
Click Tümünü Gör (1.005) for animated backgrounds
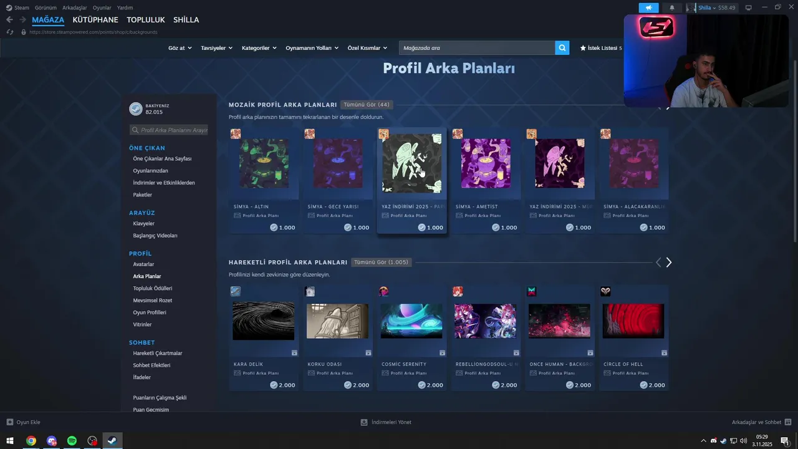point(382,263)
